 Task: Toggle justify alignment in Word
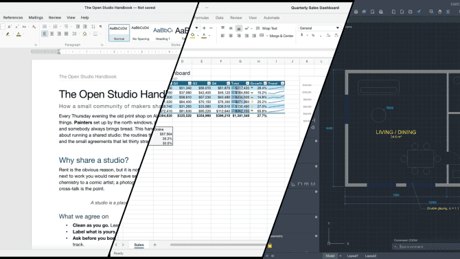(x=67, y=34)
